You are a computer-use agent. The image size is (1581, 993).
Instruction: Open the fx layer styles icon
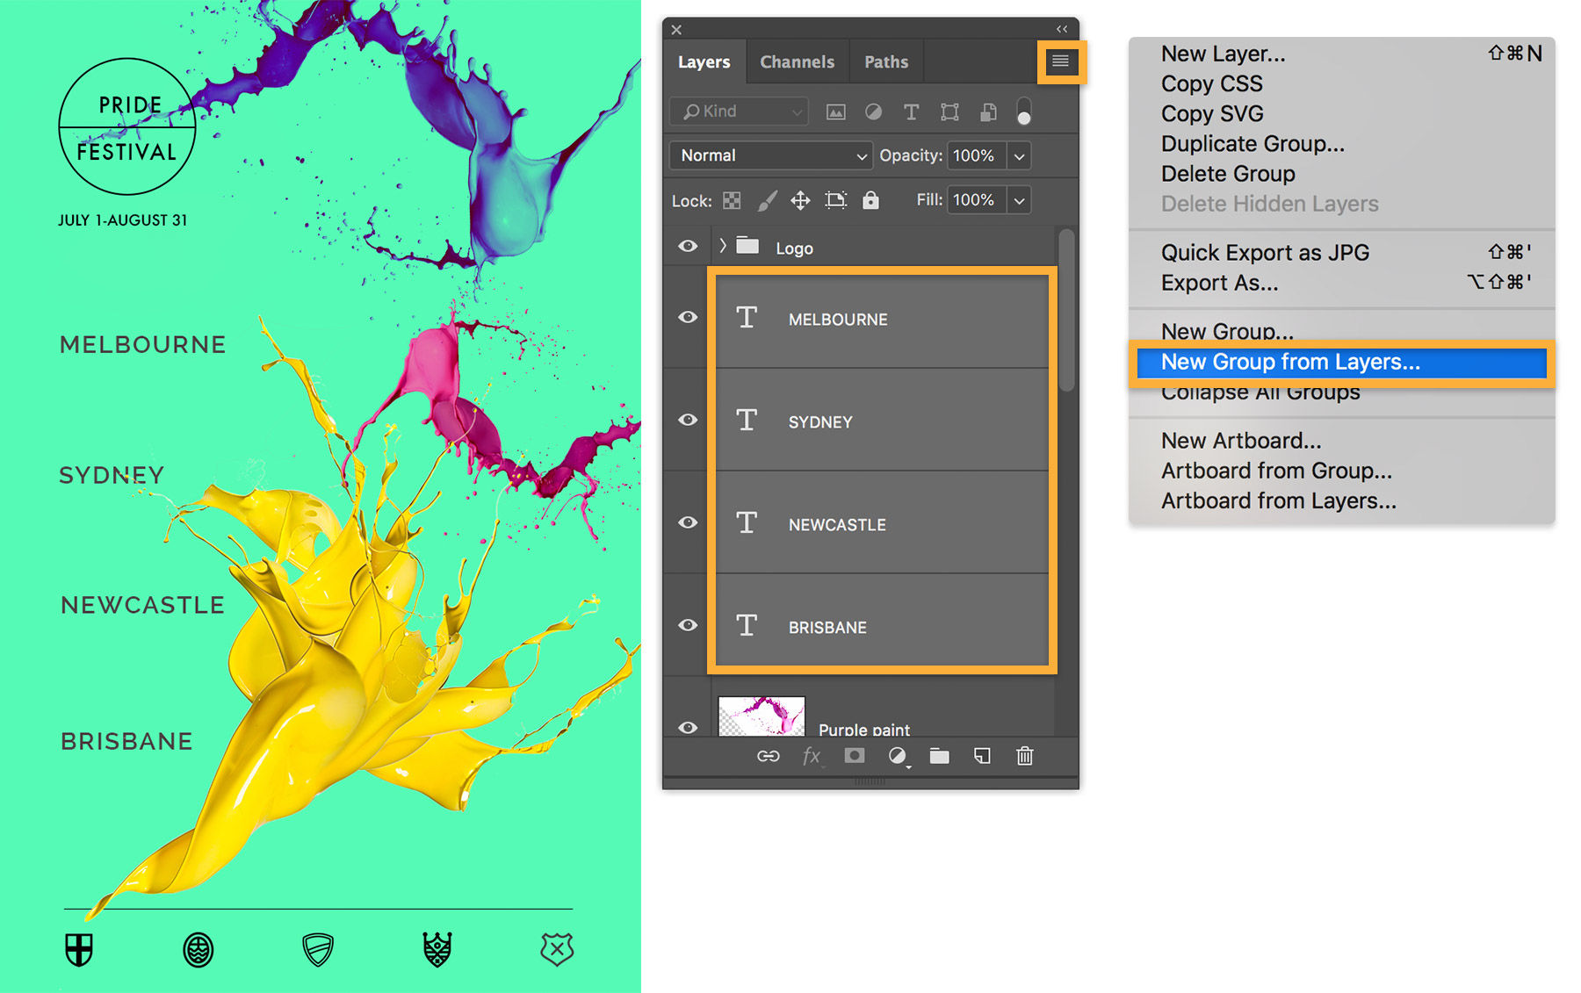(x=812, y=756)
